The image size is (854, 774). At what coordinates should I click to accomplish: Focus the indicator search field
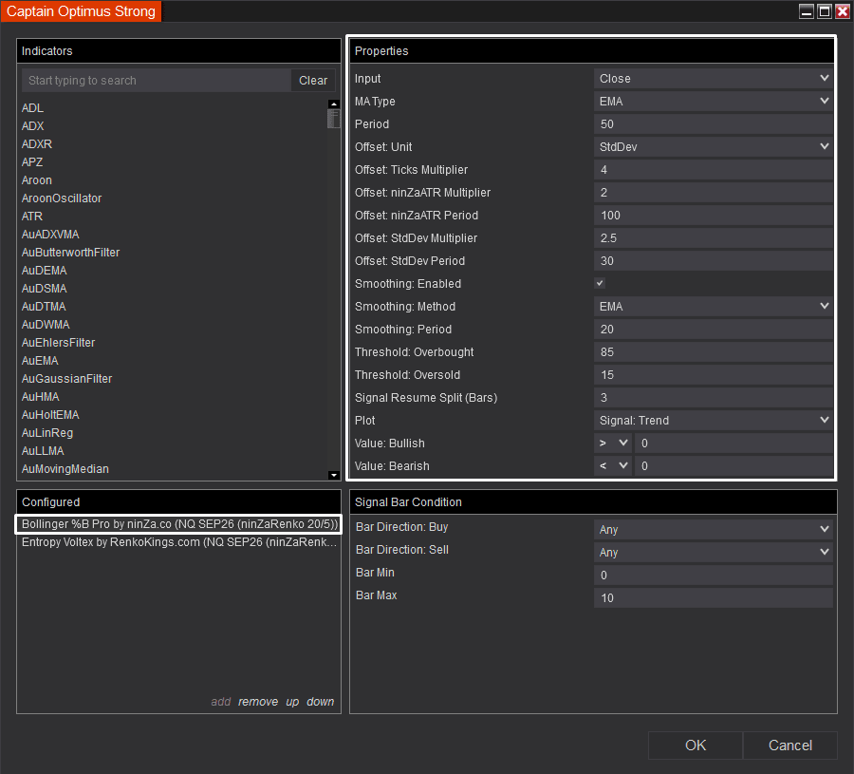[x=157, y=80]
